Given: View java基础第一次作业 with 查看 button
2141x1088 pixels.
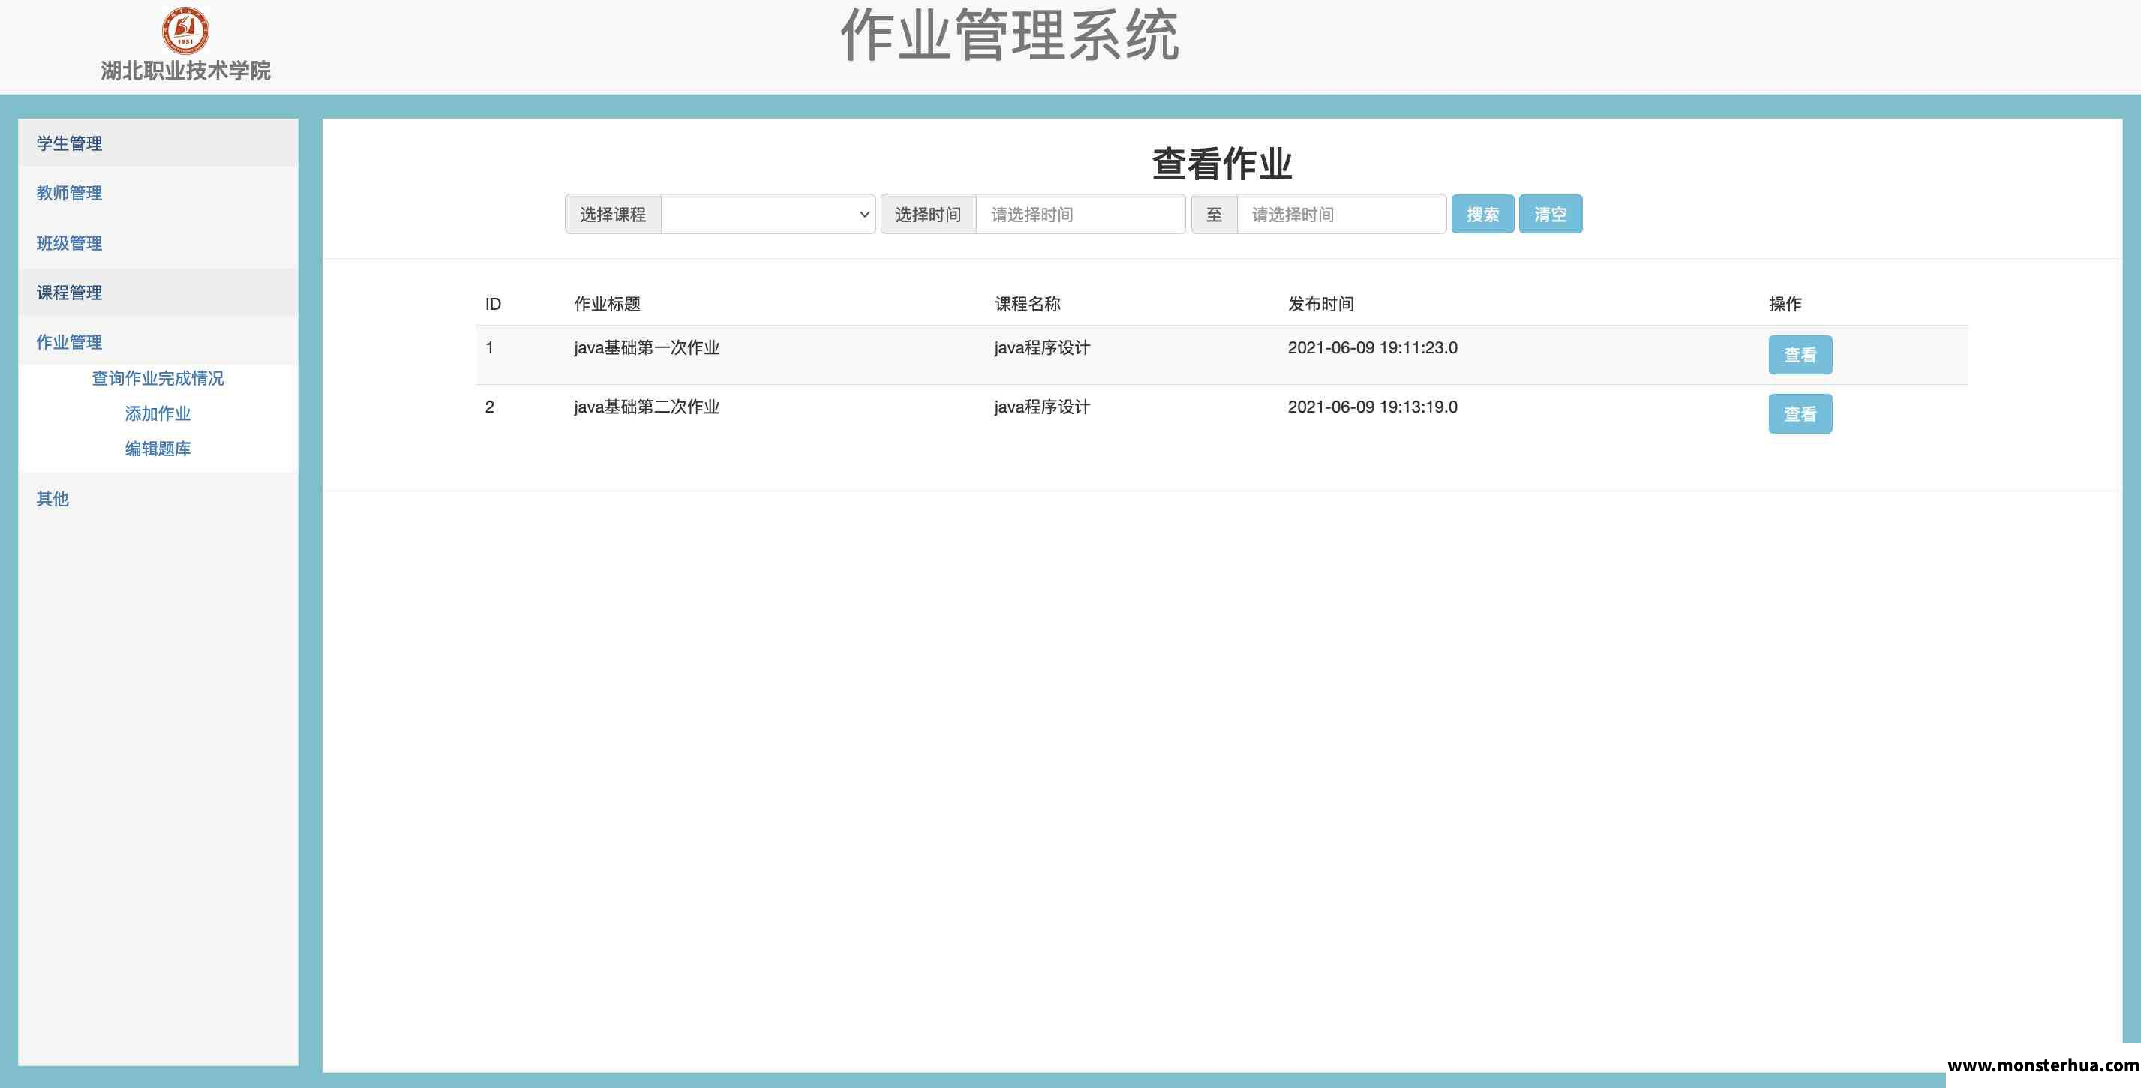Looking at the screenshot, I should click(x=1800, y=355).
